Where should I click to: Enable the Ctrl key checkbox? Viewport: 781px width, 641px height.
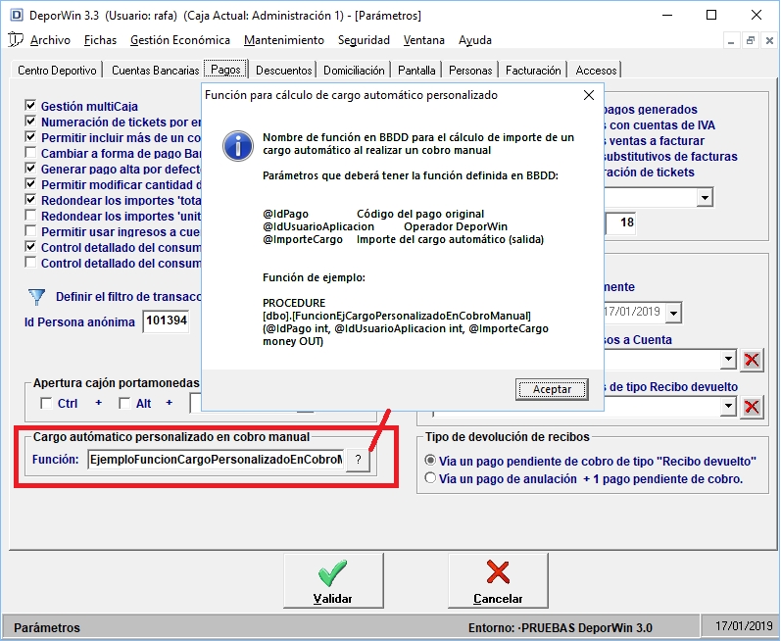click(x=46, y=404)
